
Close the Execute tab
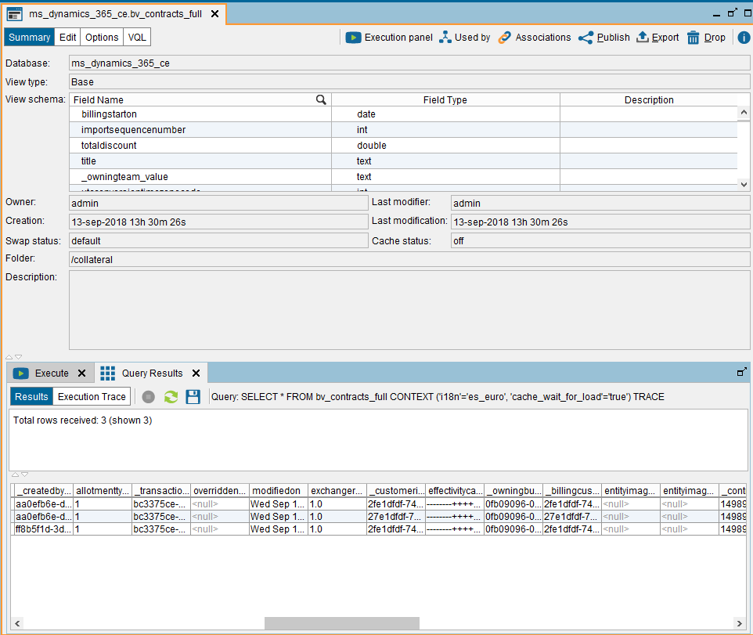coord(82,373)
